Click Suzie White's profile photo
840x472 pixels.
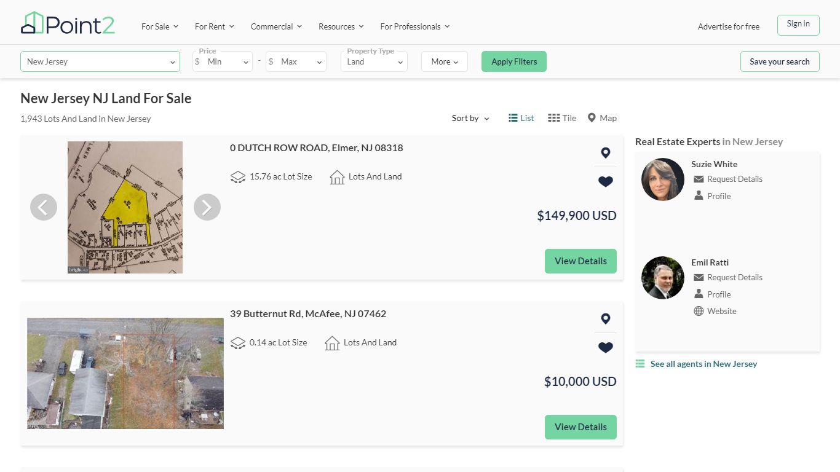point(663,179)
